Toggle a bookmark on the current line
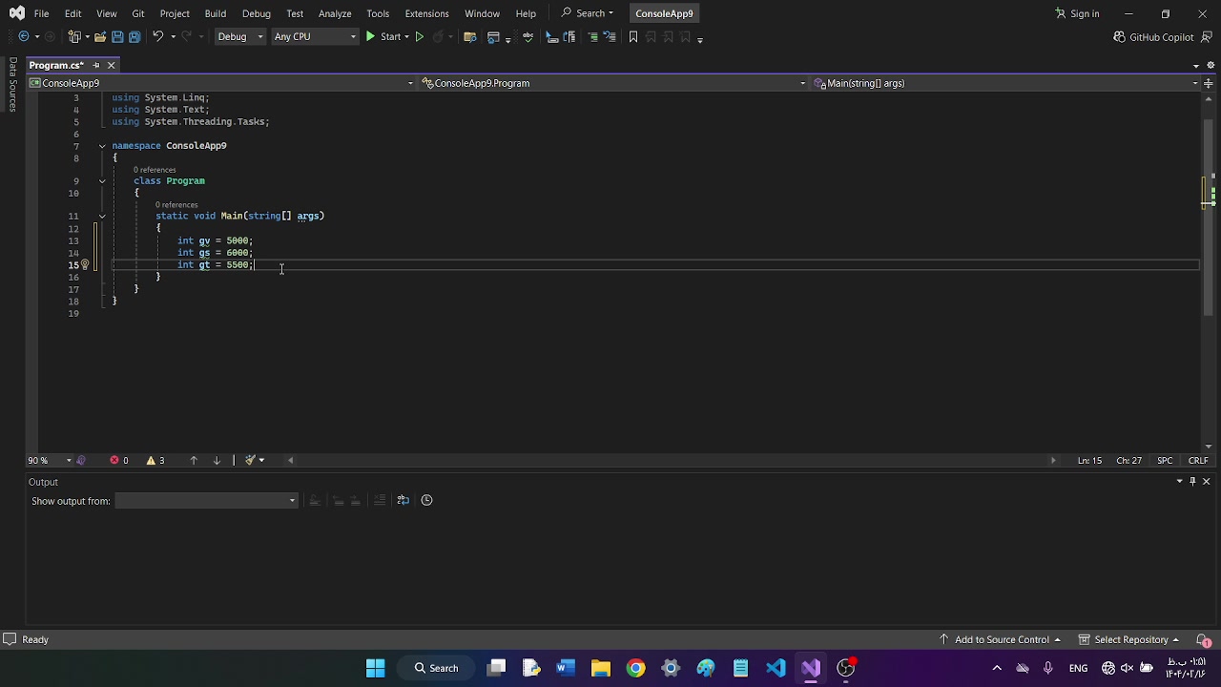 click(632, 37)
